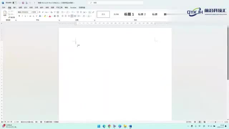Apply the red font color

pos(50,16)
